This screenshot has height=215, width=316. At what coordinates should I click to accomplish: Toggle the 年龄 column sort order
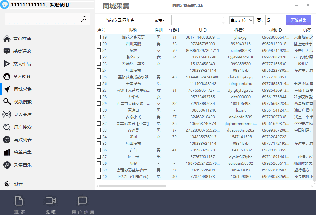[x=174, y=30]
